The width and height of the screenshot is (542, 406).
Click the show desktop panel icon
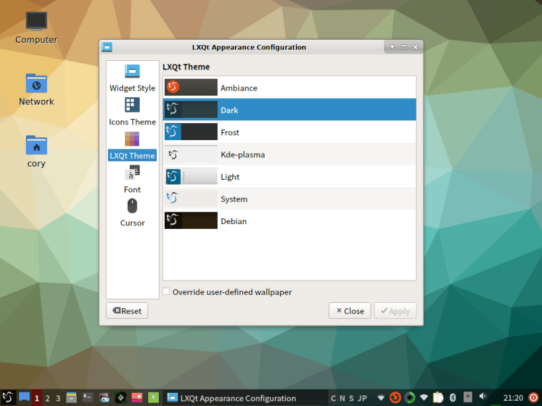click(x=24, y=397)
